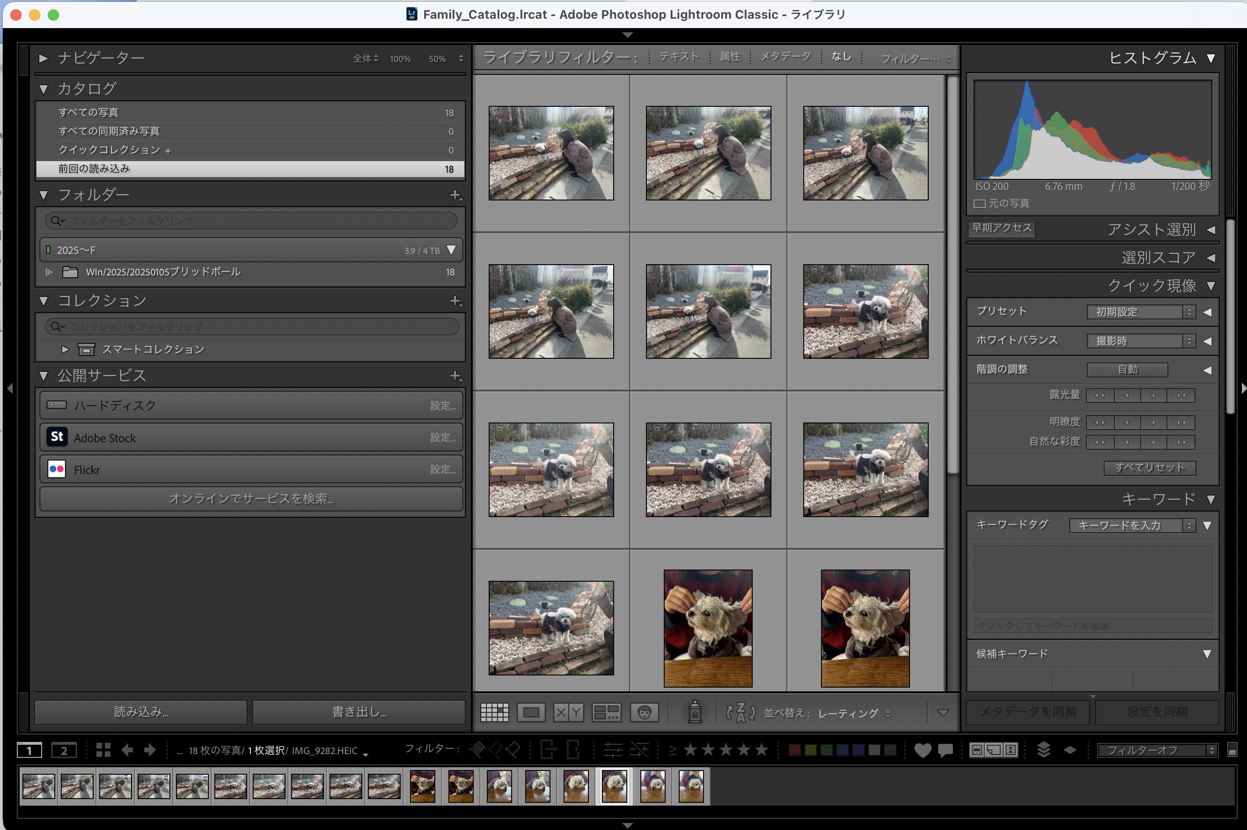The height and width of the screenshot is (830, 1247).
Task: Filter by liked heart icon
Action: click(x=923, y=750)
